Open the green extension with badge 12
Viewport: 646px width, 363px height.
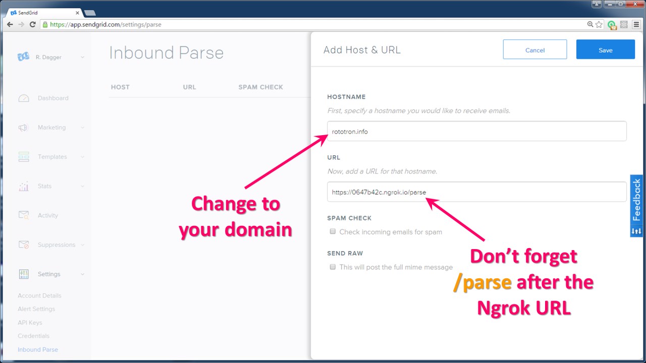tap(612, 24)
